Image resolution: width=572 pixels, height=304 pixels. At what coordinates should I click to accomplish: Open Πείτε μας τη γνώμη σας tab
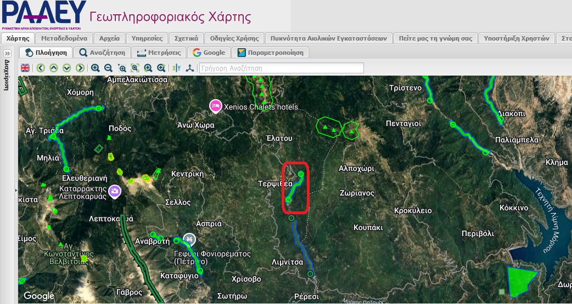(435, 38)
